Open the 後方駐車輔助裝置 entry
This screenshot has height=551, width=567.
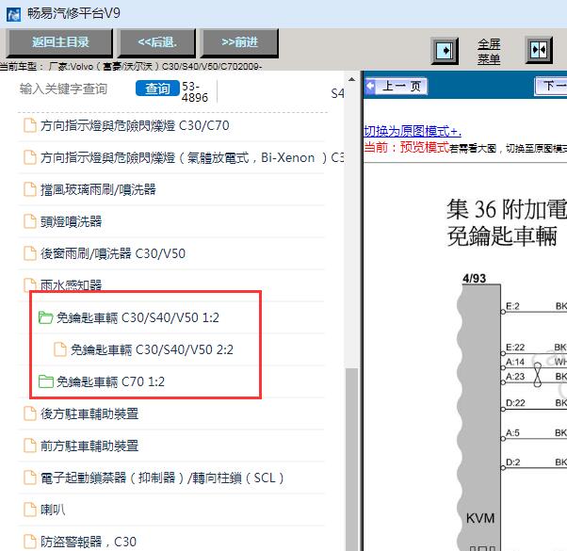click(89, 414)
